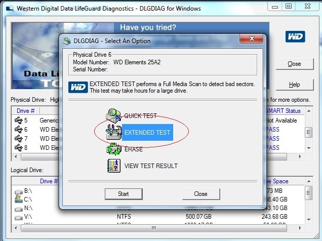This screenshot has width=322, height=241.
Task: Click the WD Elements 25A2 model text
Action: click(137, 62)
